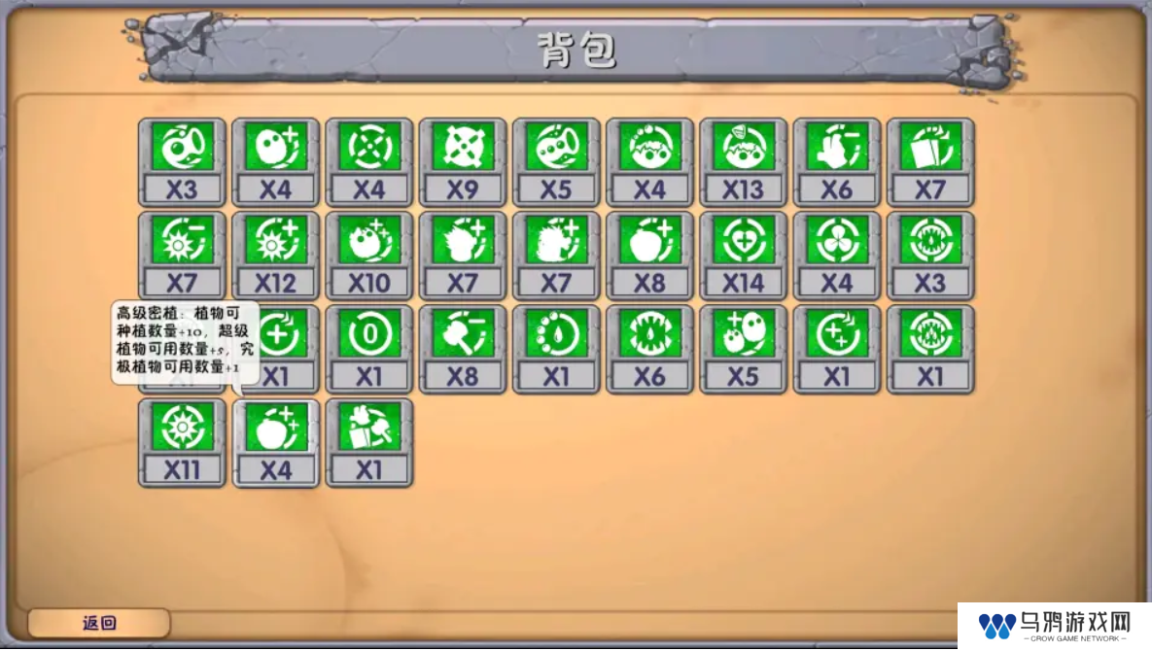This screenshot has width=1152, height=651.
Task: Choose the sun target item labeled X11
Action: coord(182,442)
